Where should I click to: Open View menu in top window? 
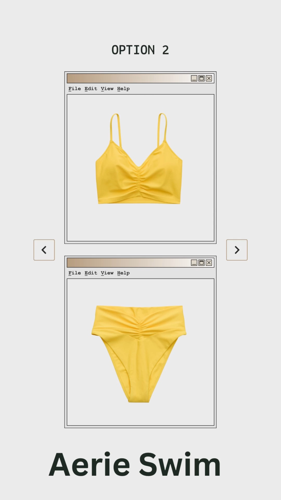[107, 89]
